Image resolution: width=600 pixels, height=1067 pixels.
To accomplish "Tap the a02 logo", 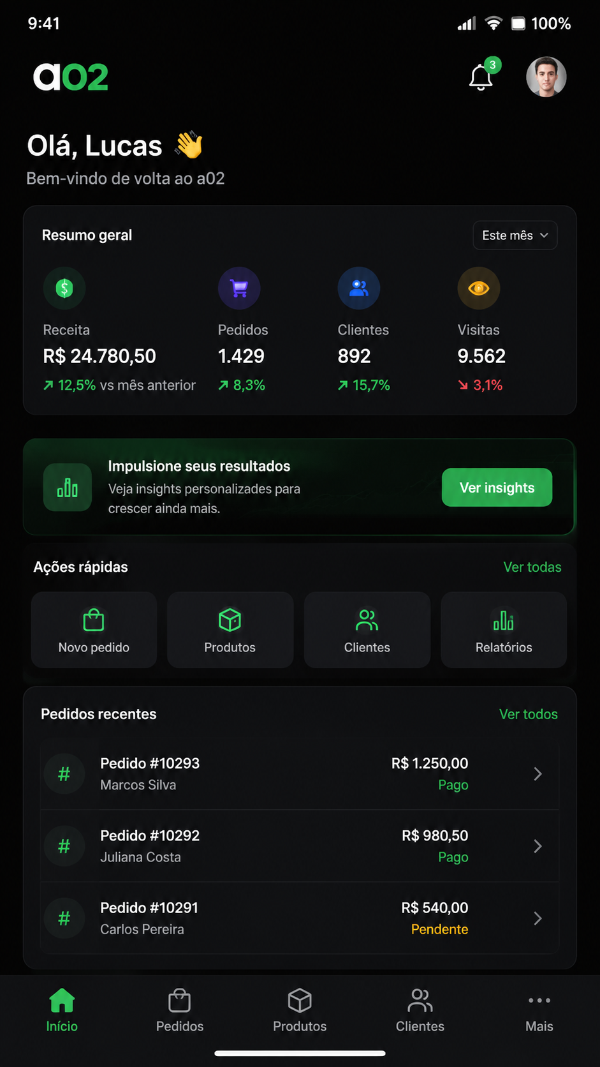I will click(71, 77).
